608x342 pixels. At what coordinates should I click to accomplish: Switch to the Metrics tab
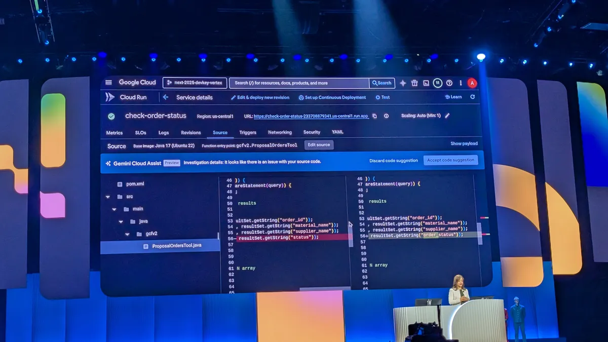coord(114,133)
